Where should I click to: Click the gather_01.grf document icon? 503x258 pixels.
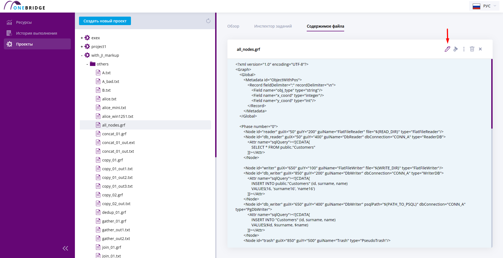[x=98, y=221]
